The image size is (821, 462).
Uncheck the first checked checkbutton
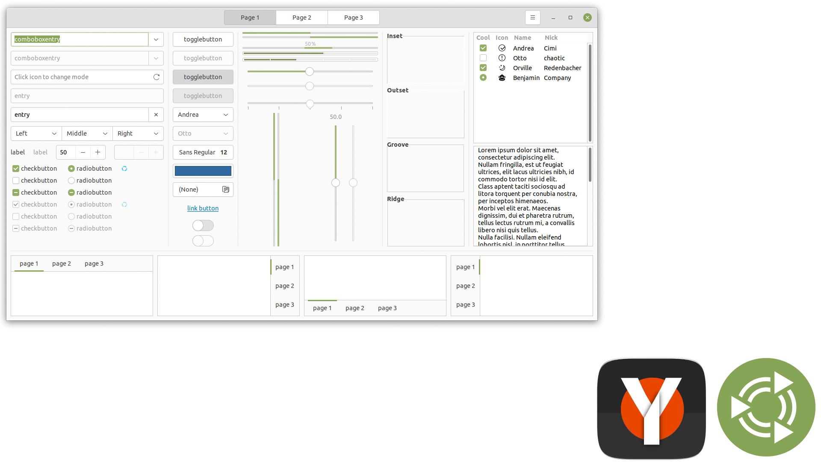(x=16, y=169)
